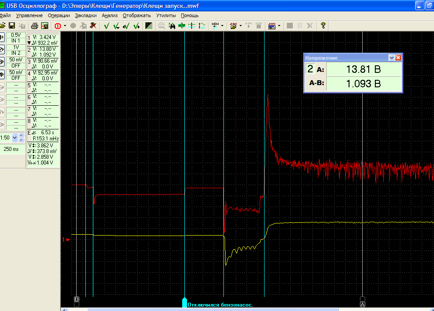
Task: Click the green checkmark with right arrow
Action: tap(137, 26)
